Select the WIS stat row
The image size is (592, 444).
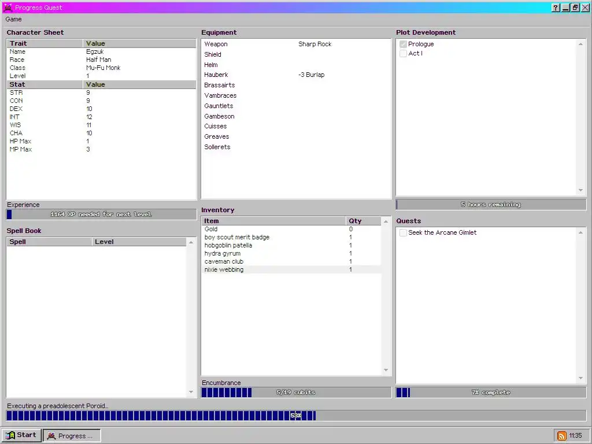[102, 125]
